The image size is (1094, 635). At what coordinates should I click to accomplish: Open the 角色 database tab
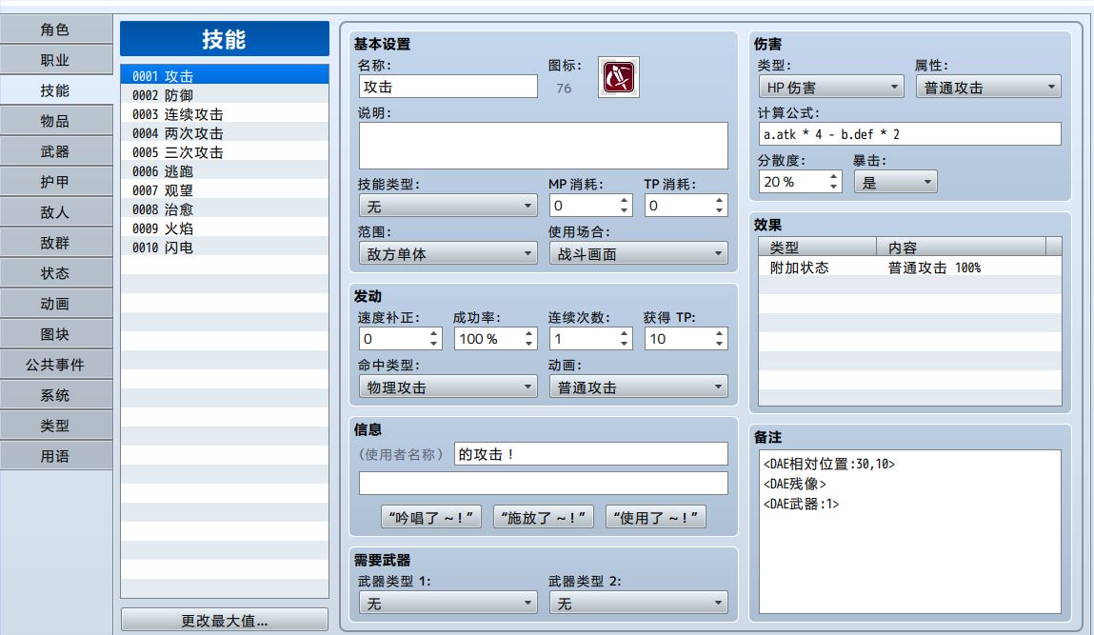(x=56, y=30)
